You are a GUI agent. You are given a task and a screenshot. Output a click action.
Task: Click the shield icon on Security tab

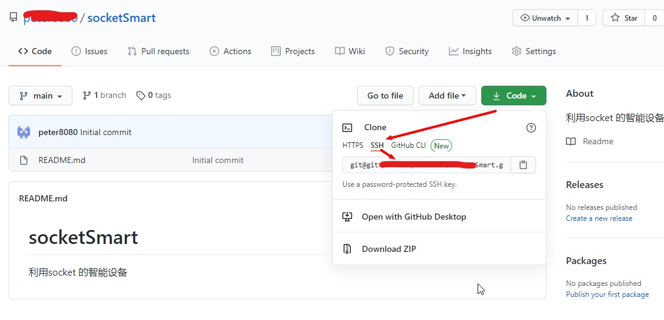coord(390,51)
